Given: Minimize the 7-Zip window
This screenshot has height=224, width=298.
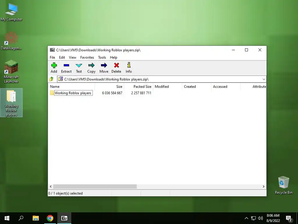Looking at the screenshot, I should coord(233,50).
